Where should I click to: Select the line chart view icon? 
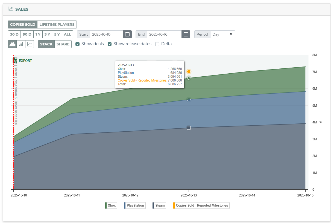point(30,44)
